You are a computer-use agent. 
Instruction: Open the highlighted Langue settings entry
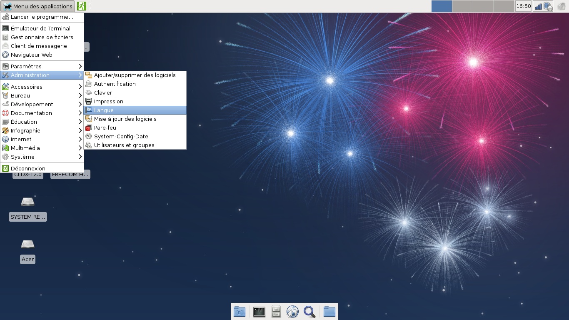[x=135, y=110]
